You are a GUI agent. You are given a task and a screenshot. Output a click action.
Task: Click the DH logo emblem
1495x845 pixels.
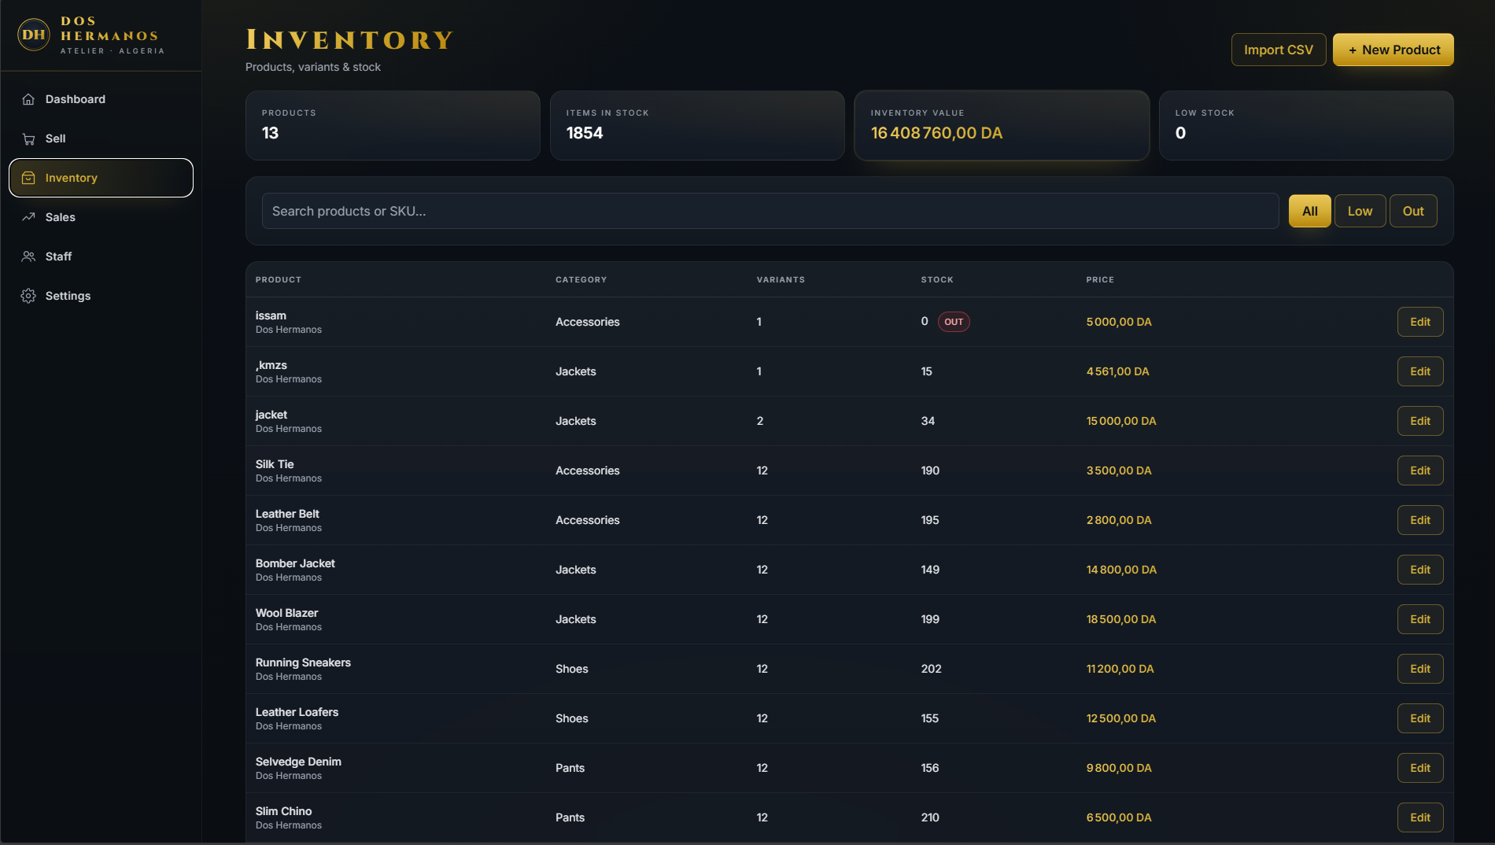pos(34,35)
